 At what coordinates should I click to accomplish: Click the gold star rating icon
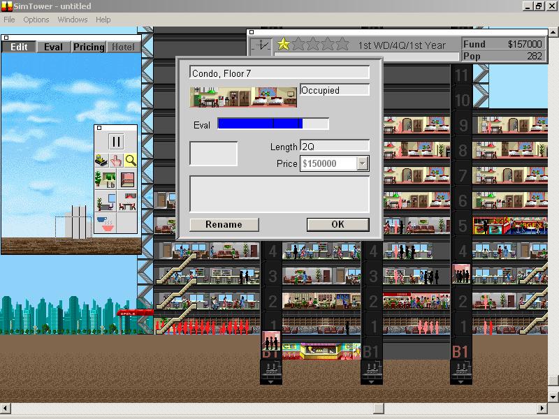284,44
